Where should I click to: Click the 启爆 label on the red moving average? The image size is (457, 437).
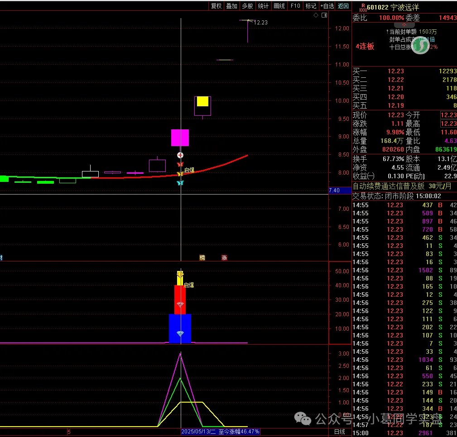point(189,170)
